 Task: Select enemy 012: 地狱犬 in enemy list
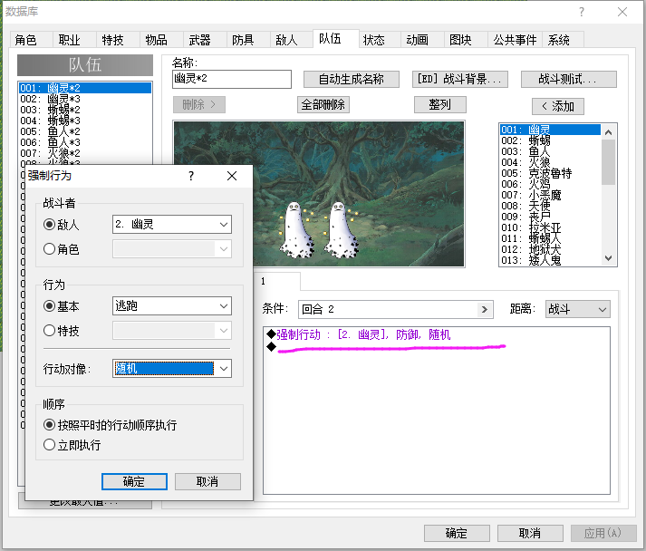click(551, 249)
